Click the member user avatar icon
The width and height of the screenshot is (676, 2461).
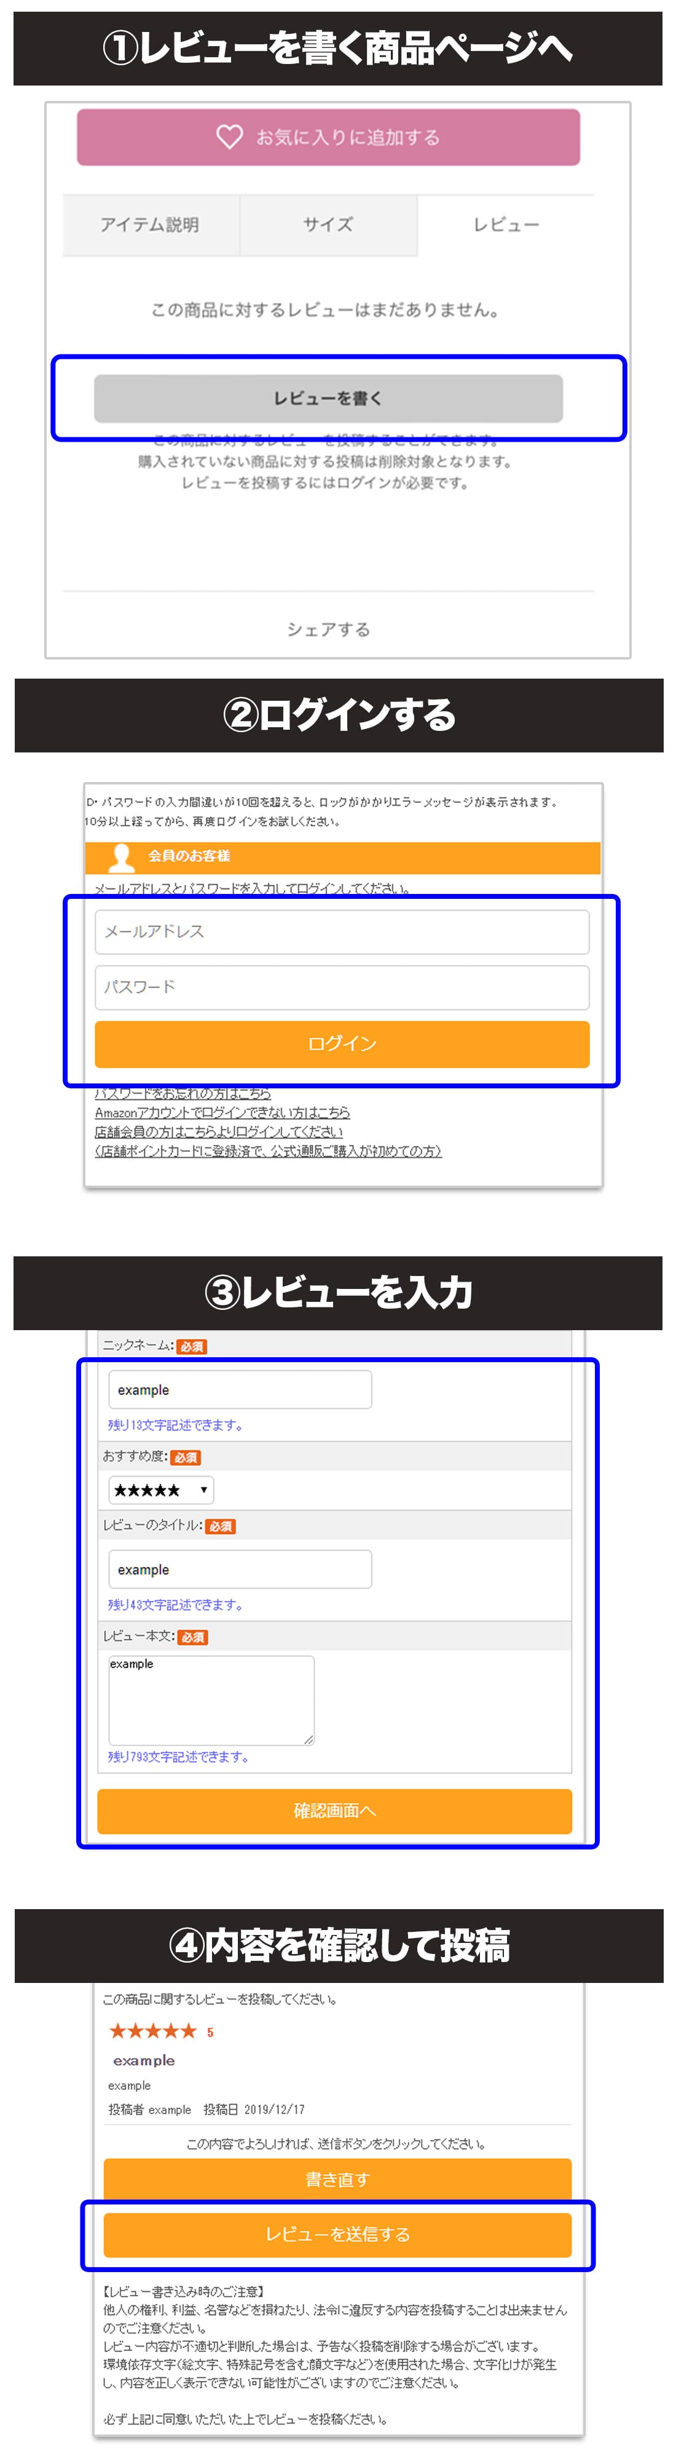[121, 858]
